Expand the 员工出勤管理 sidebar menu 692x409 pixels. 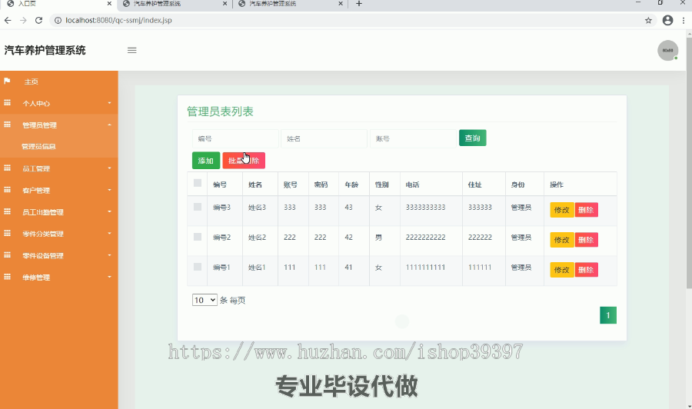coord(58,211)
